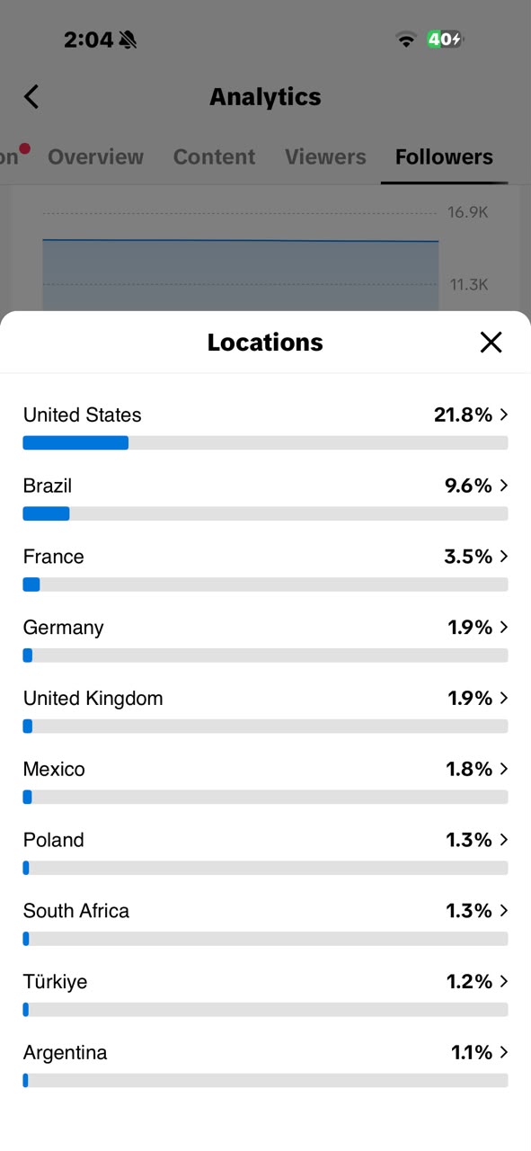Tap the back arrow icon
Image resolution: width=531 pixels, height=1151 pixels.
click(x=31, y=96)
